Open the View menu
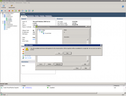The image size is (126, 96). click(x=7, y=3)
